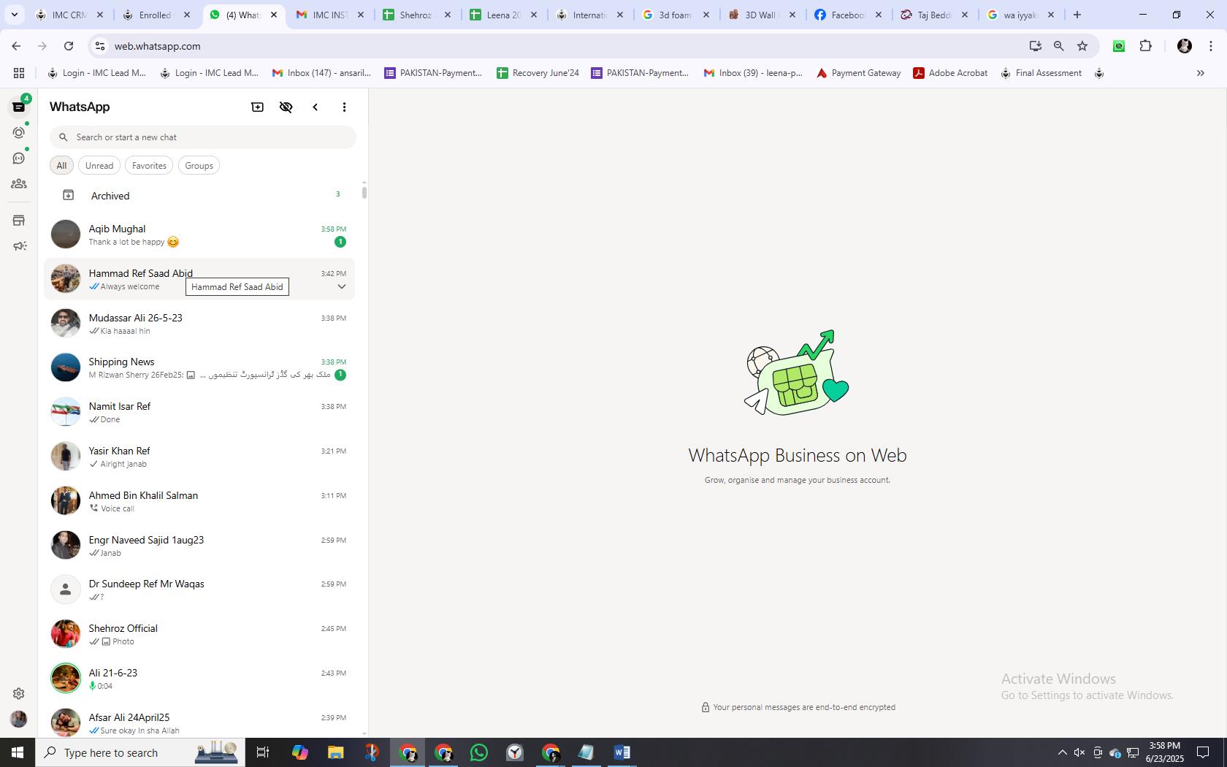Open the Ali 21-6-23 chat

pos(199,679)
